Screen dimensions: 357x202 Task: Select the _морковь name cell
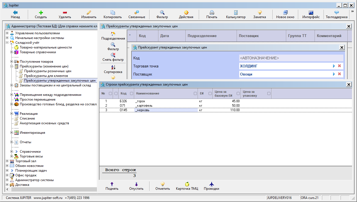click(166, 110)
